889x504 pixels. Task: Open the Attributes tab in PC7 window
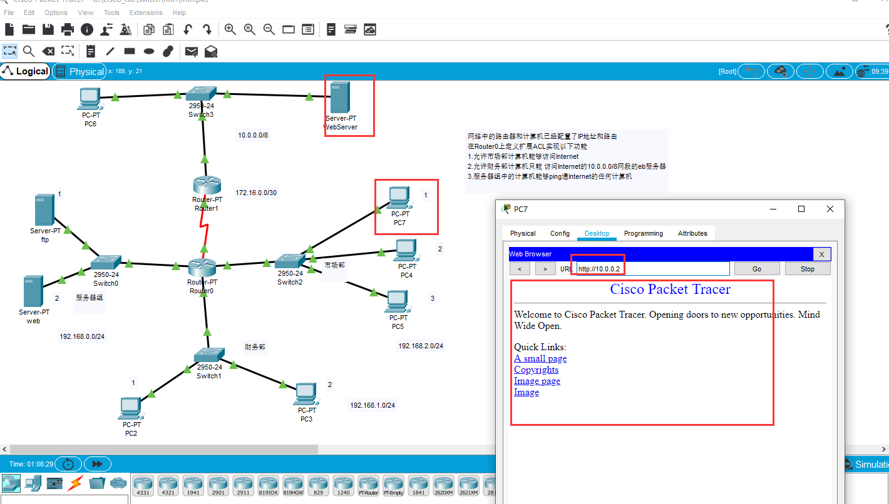pos(692,233)
